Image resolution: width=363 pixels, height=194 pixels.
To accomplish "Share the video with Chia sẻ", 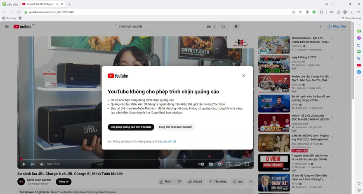I will tap(195, 182).
